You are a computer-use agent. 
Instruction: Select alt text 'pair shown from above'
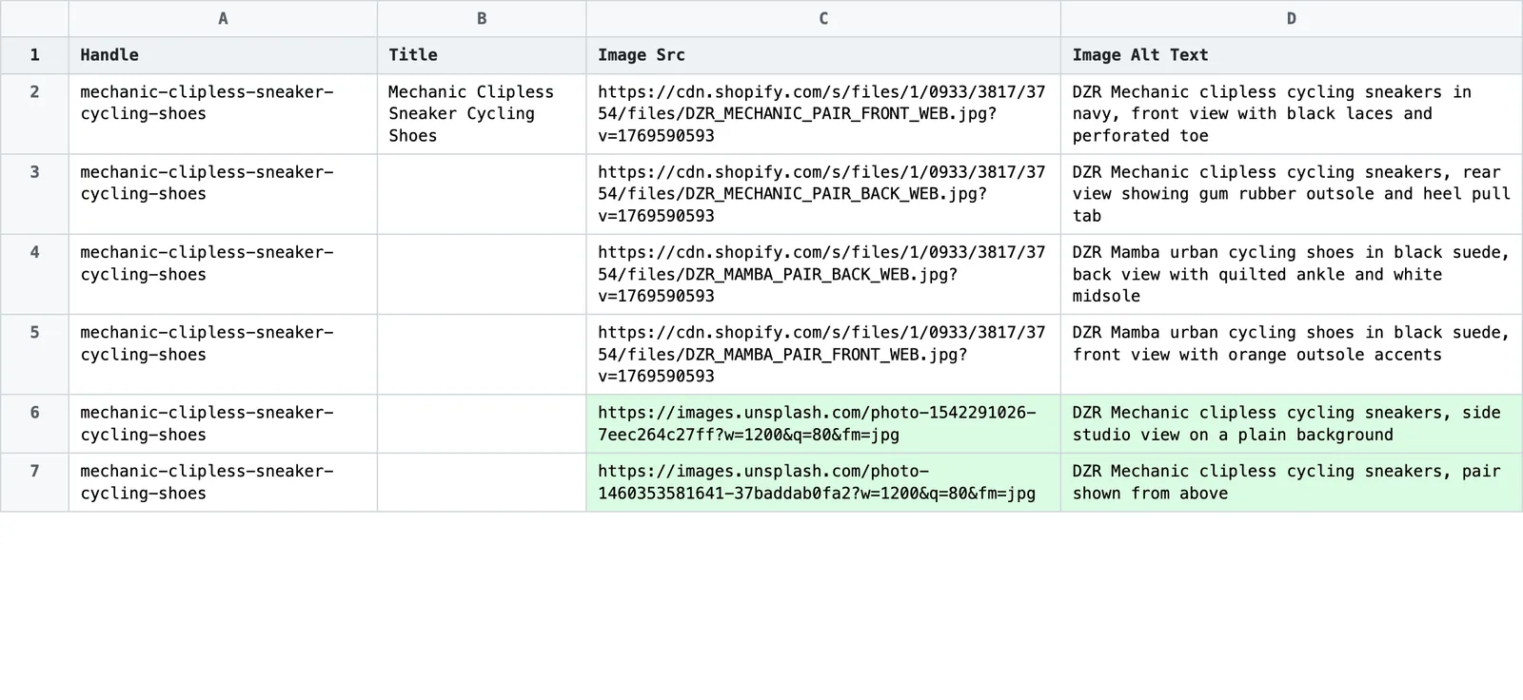pyautogui.click(x=1292, y=482)
